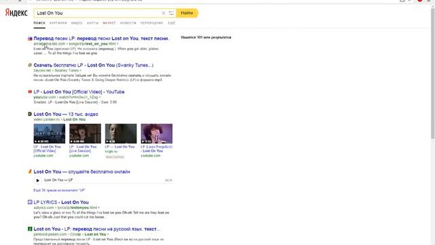The height and width of the screenshot is (245, 435).
Task: Click favicon of the perevod-pesen.com result
Action: [30, 229]
